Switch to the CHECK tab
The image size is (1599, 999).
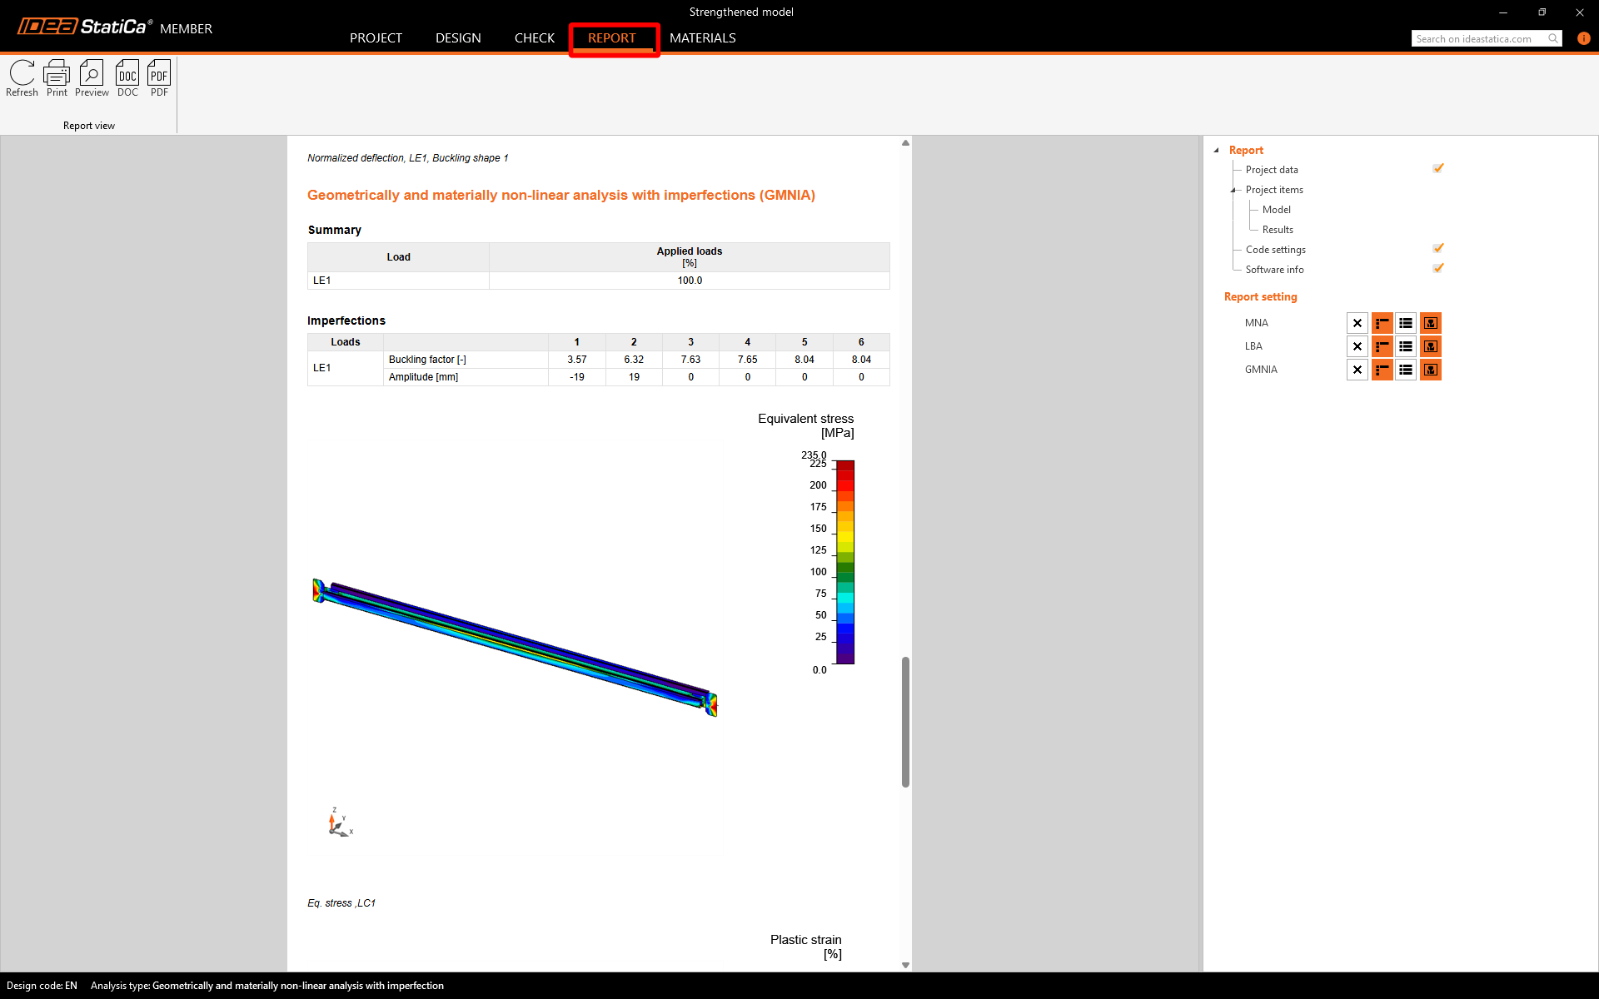click(534, 38)
